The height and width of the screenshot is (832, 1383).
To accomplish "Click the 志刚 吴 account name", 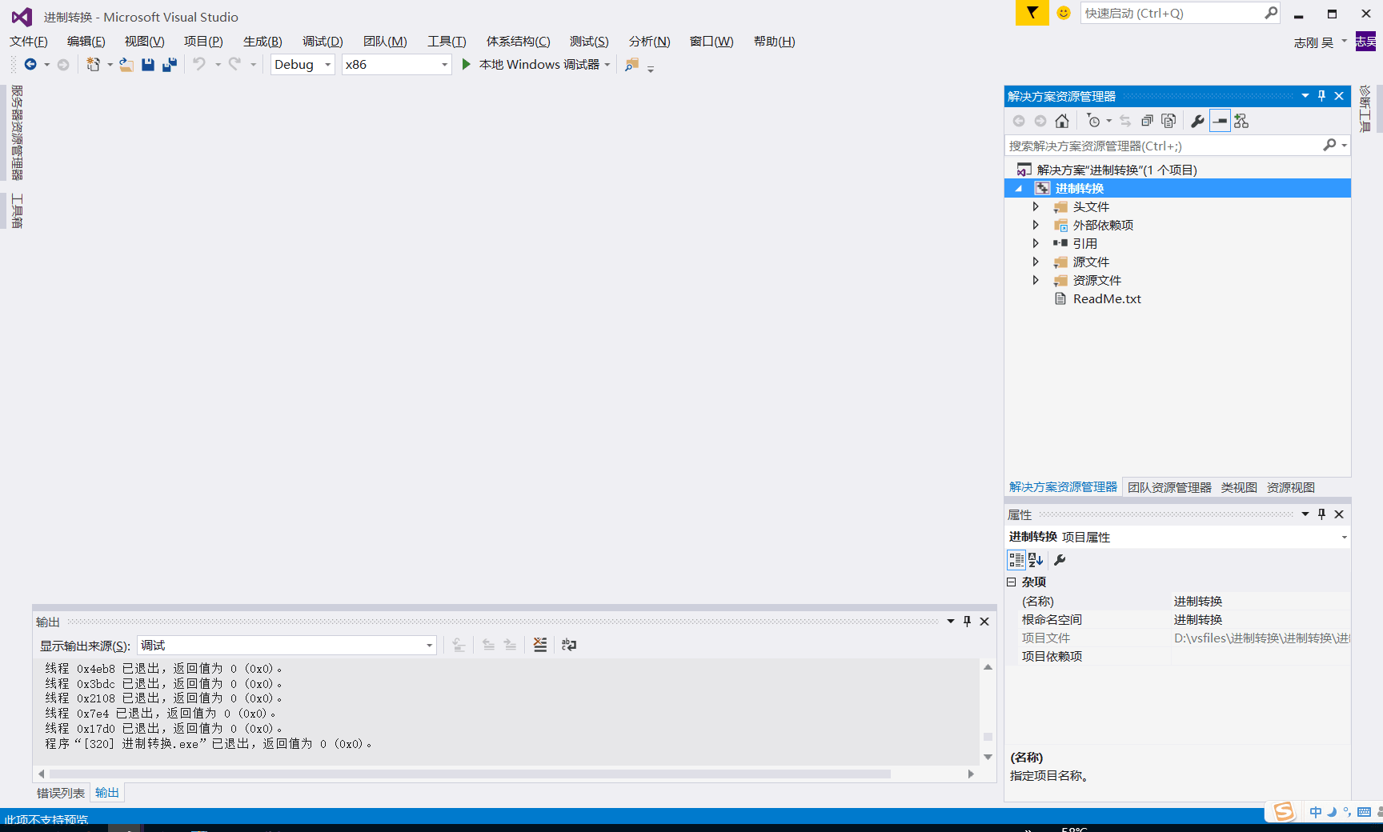I will 1313,42.
